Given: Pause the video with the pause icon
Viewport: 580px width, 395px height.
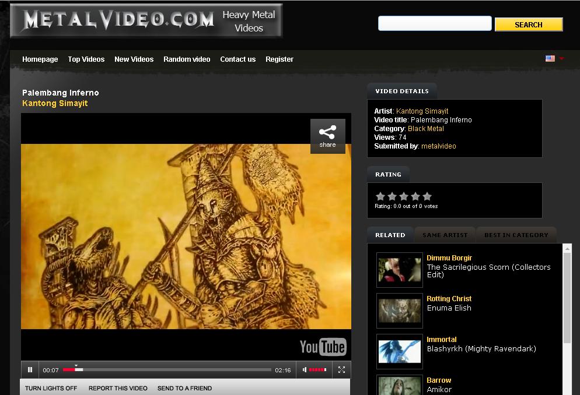Looking at the screenshot, I should 29,369.
